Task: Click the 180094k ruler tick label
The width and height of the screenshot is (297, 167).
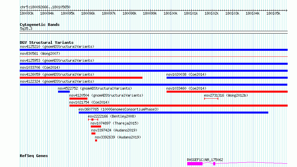Action: coord(47,13)
